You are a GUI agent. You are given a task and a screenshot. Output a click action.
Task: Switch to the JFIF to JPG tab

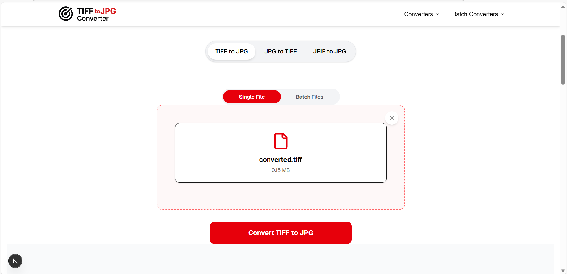pyautogui.click(x=329, y=51)
